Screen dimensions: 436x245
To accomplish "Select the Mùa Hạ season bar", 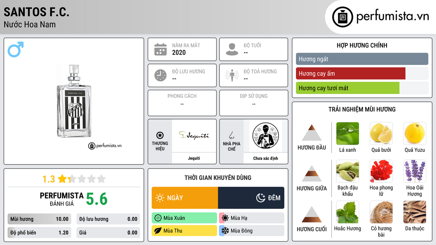I will point(252,218).
